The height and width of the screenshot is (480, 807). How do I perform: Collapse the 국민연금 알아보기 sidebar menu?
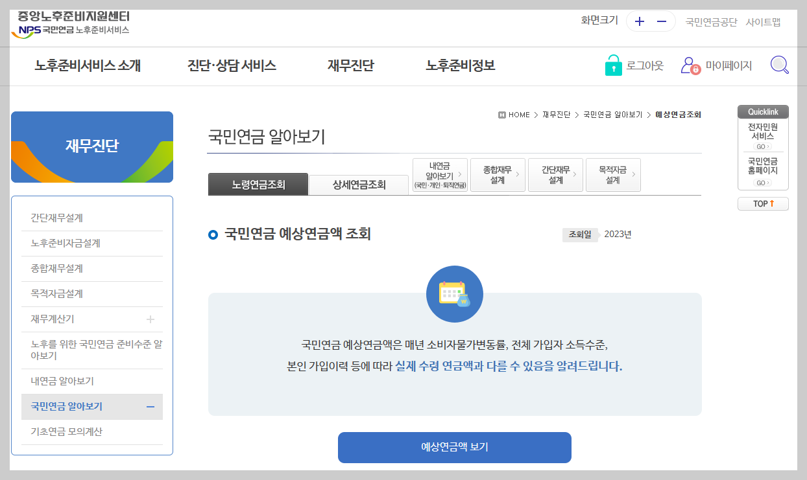[151, 406]
